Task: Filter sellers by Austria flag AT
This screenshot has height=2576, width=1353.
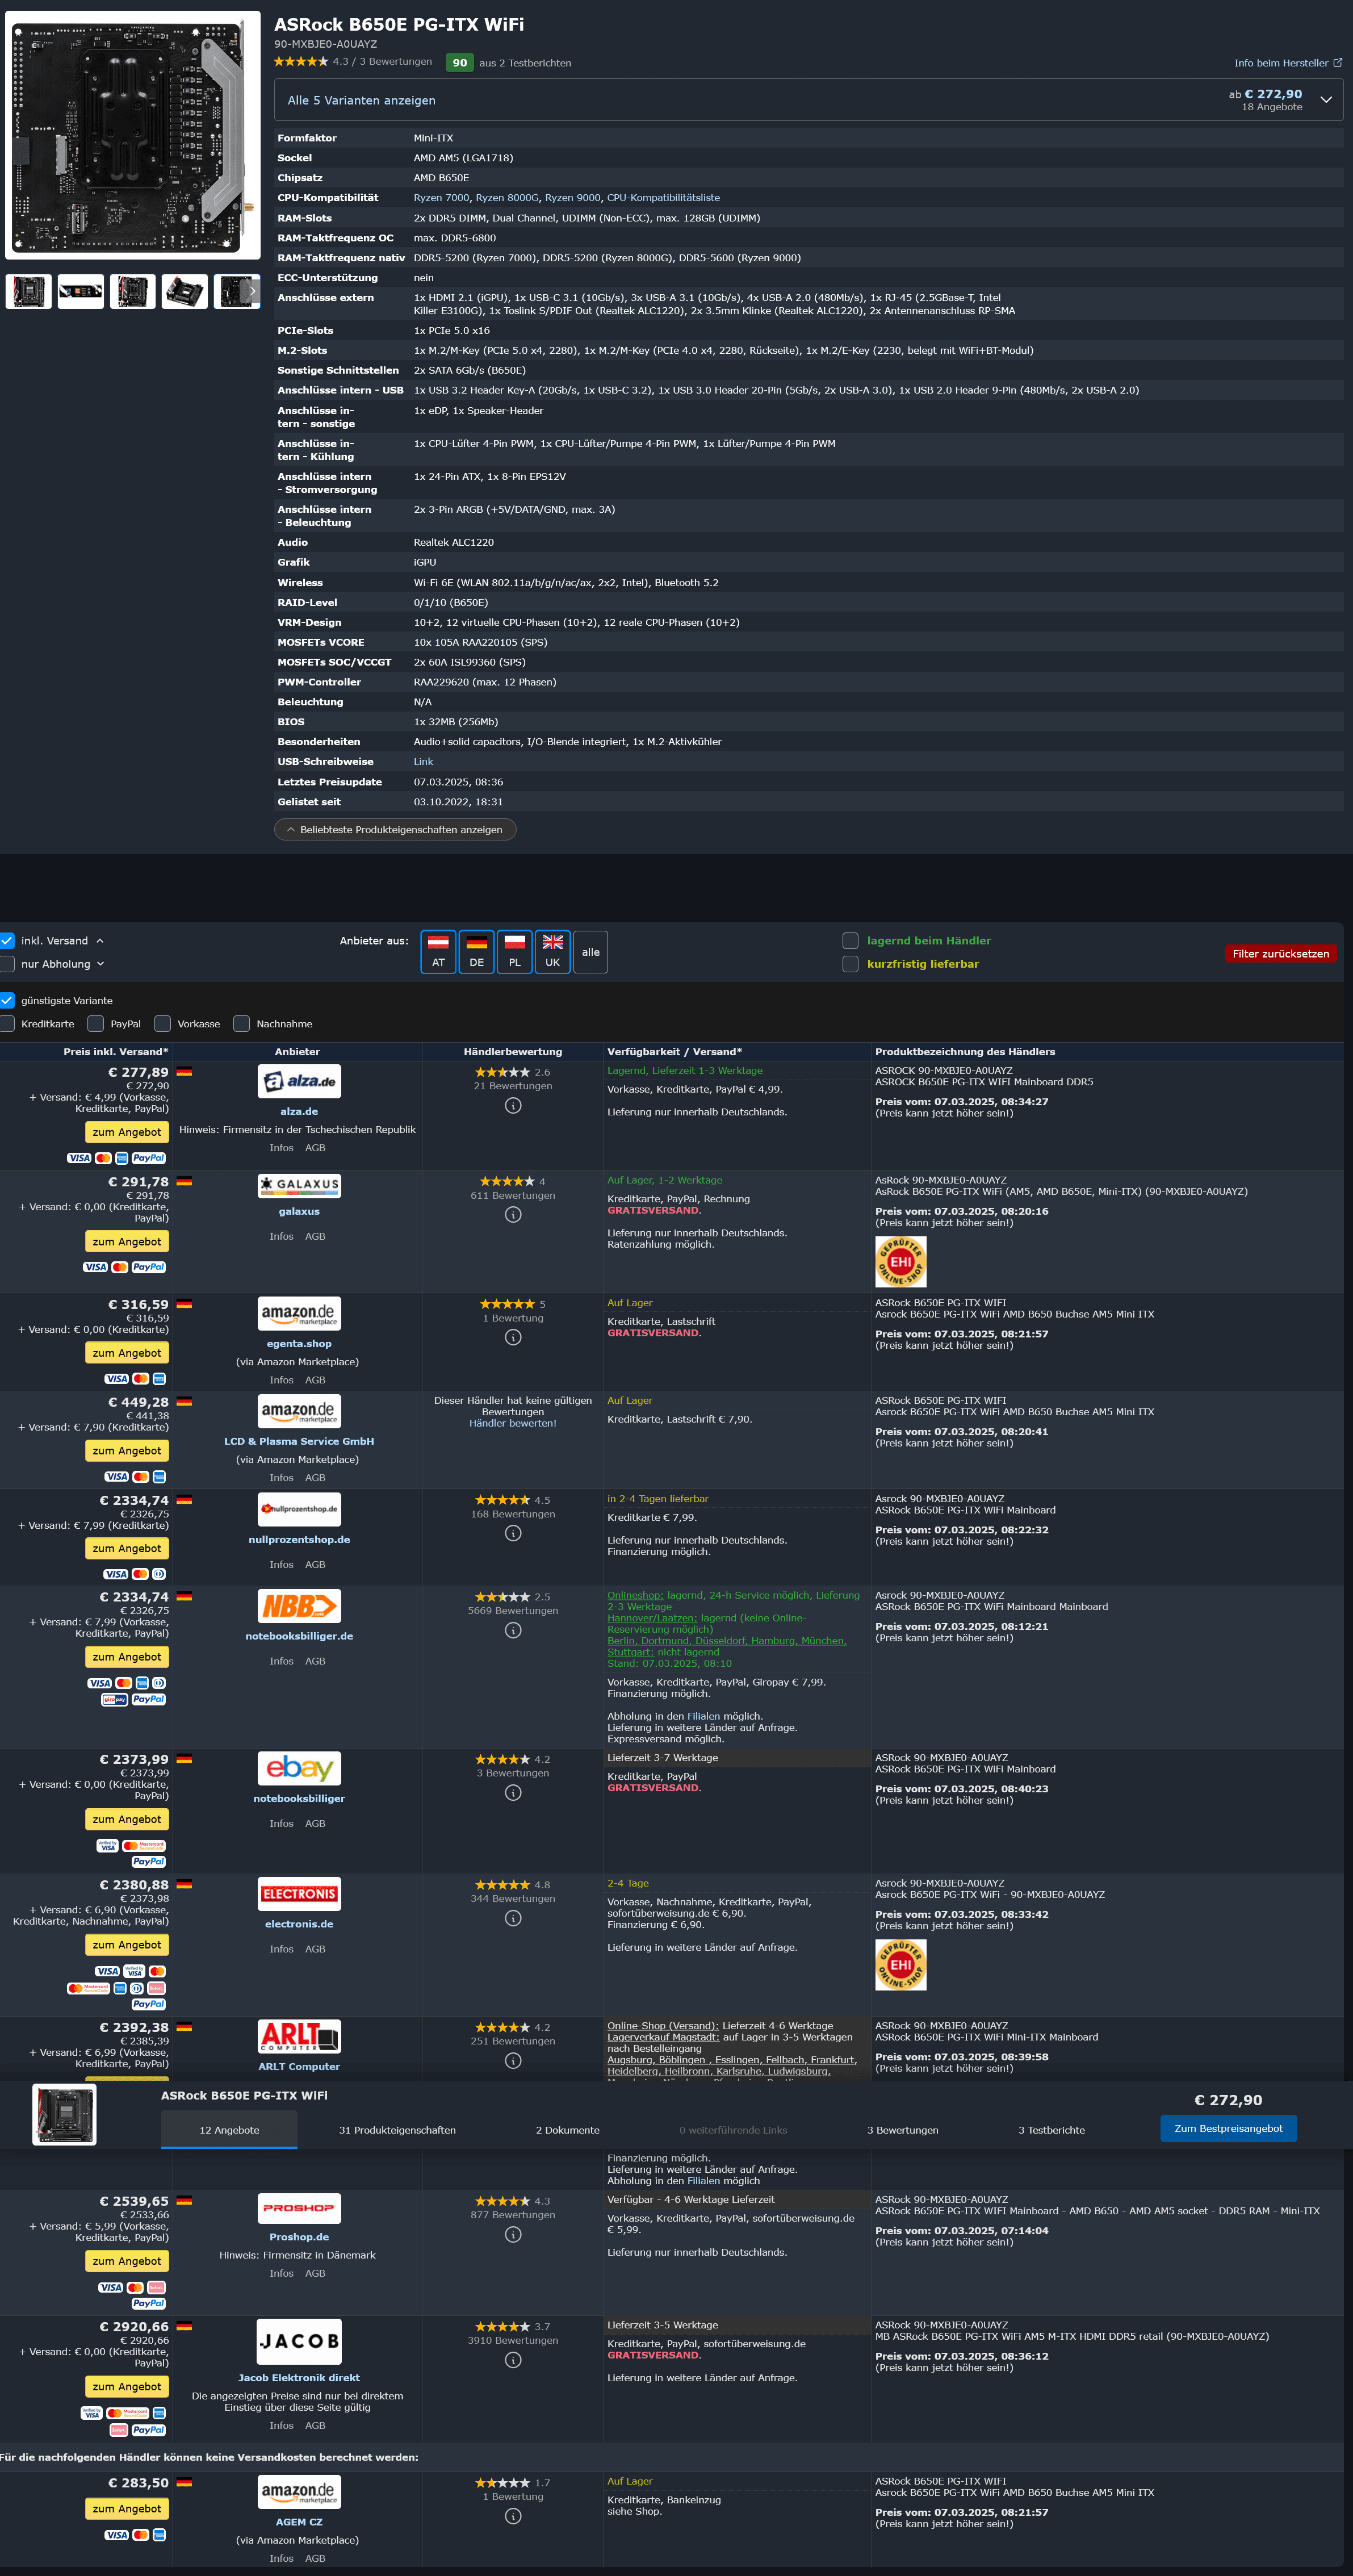Action: coord(438,951)
